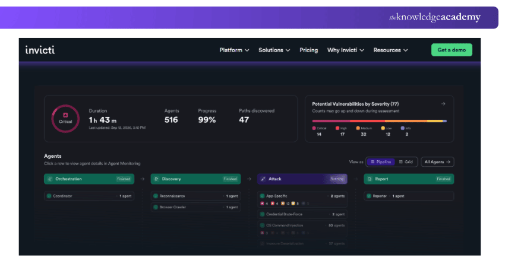Open the Reporter agent row
Screen dimensions: 505x267
[409, 196]
